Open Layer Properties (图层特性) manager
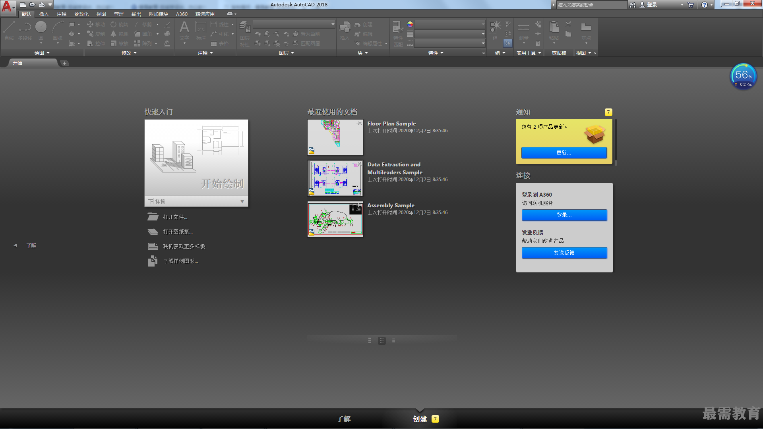 pos(245,34)
